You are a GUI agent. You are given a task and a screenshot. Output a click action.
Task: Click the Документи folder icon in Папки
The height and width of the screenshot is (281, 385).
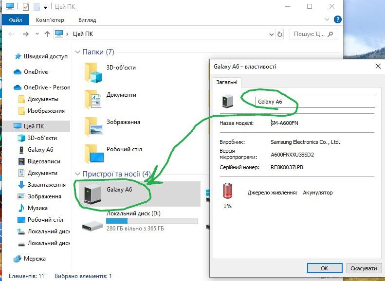point(93,99)
